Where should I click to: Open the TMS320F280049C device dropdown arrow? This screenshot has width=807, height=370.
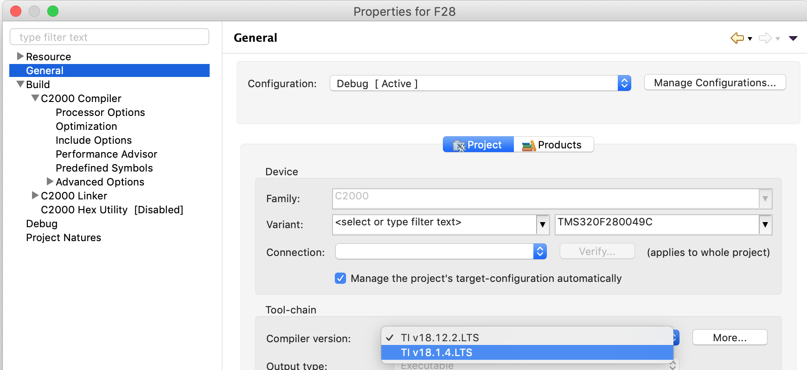tap(765, 225)
